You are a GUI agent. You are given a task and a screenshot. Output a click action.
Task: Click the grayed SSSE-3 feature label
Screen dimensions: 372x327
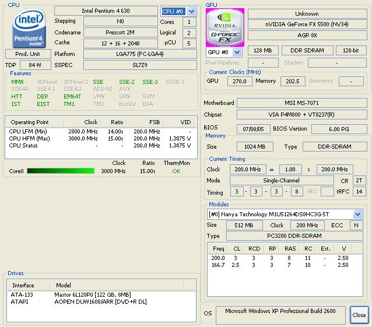(175, 82)
